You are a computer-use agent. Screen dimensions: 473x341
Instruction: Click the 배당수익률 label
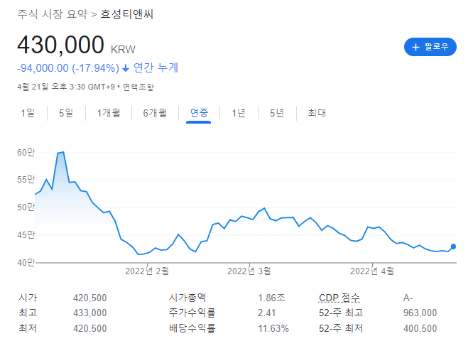pos(192,328)
